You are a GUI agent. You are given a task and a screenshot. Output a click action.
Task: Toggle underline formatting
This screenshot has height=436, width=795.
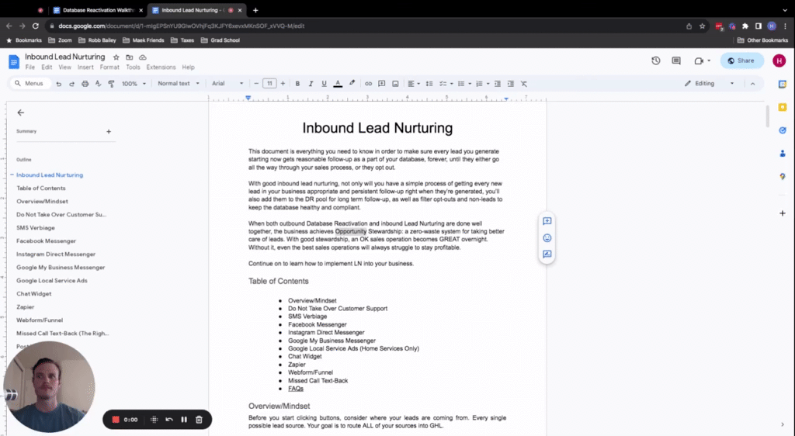point(324,84)
